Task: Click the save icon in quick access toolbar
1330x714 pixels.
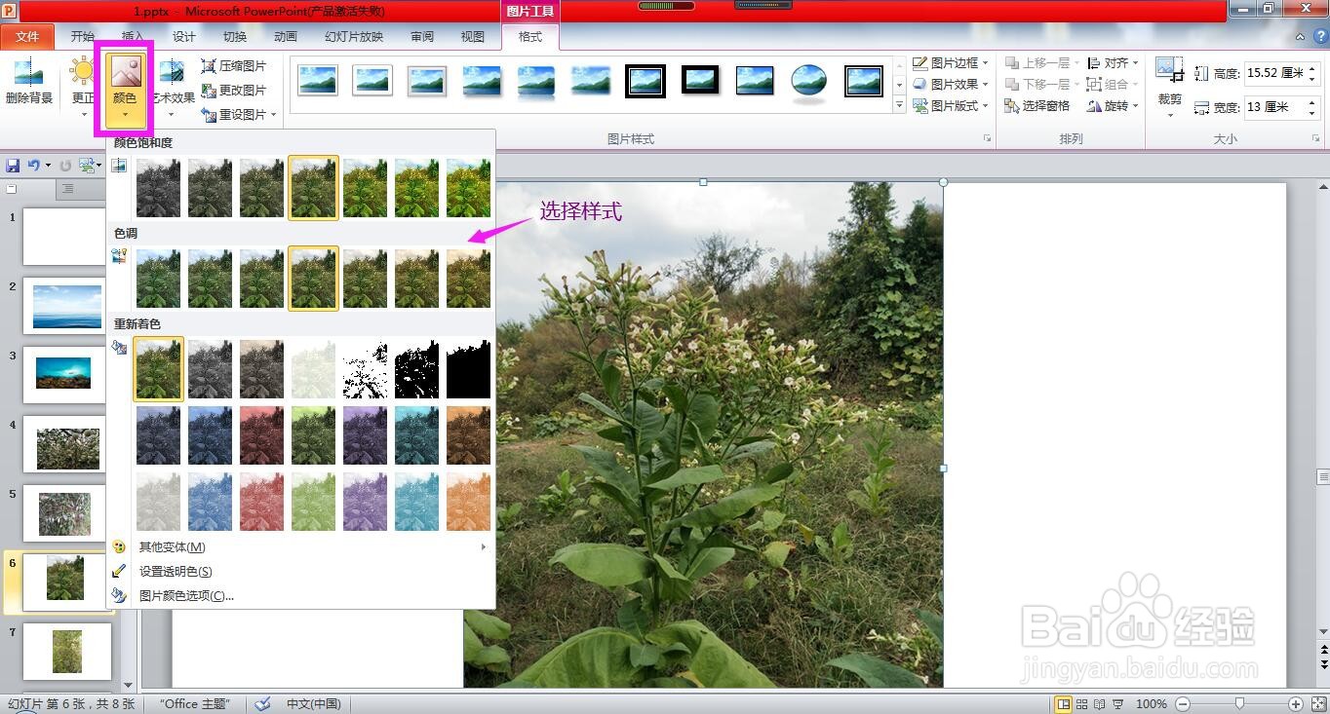Action: coord(13,166)
